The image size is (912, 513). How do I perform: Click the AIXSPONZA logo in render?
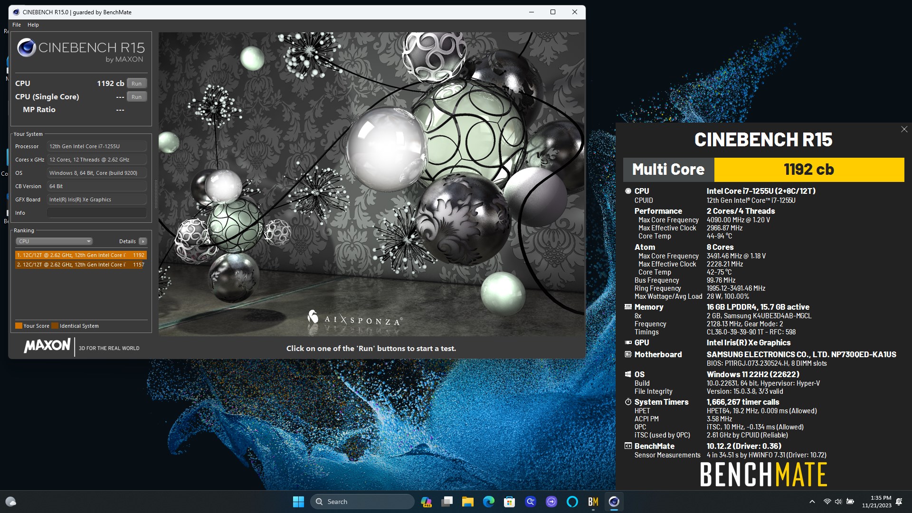(355, 318)
